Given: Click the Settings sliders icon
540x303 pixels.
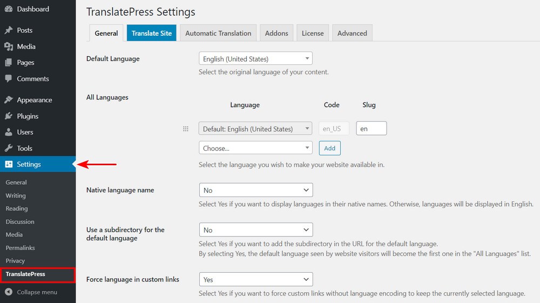Looking at the screenshot, I should coord(9,164).
